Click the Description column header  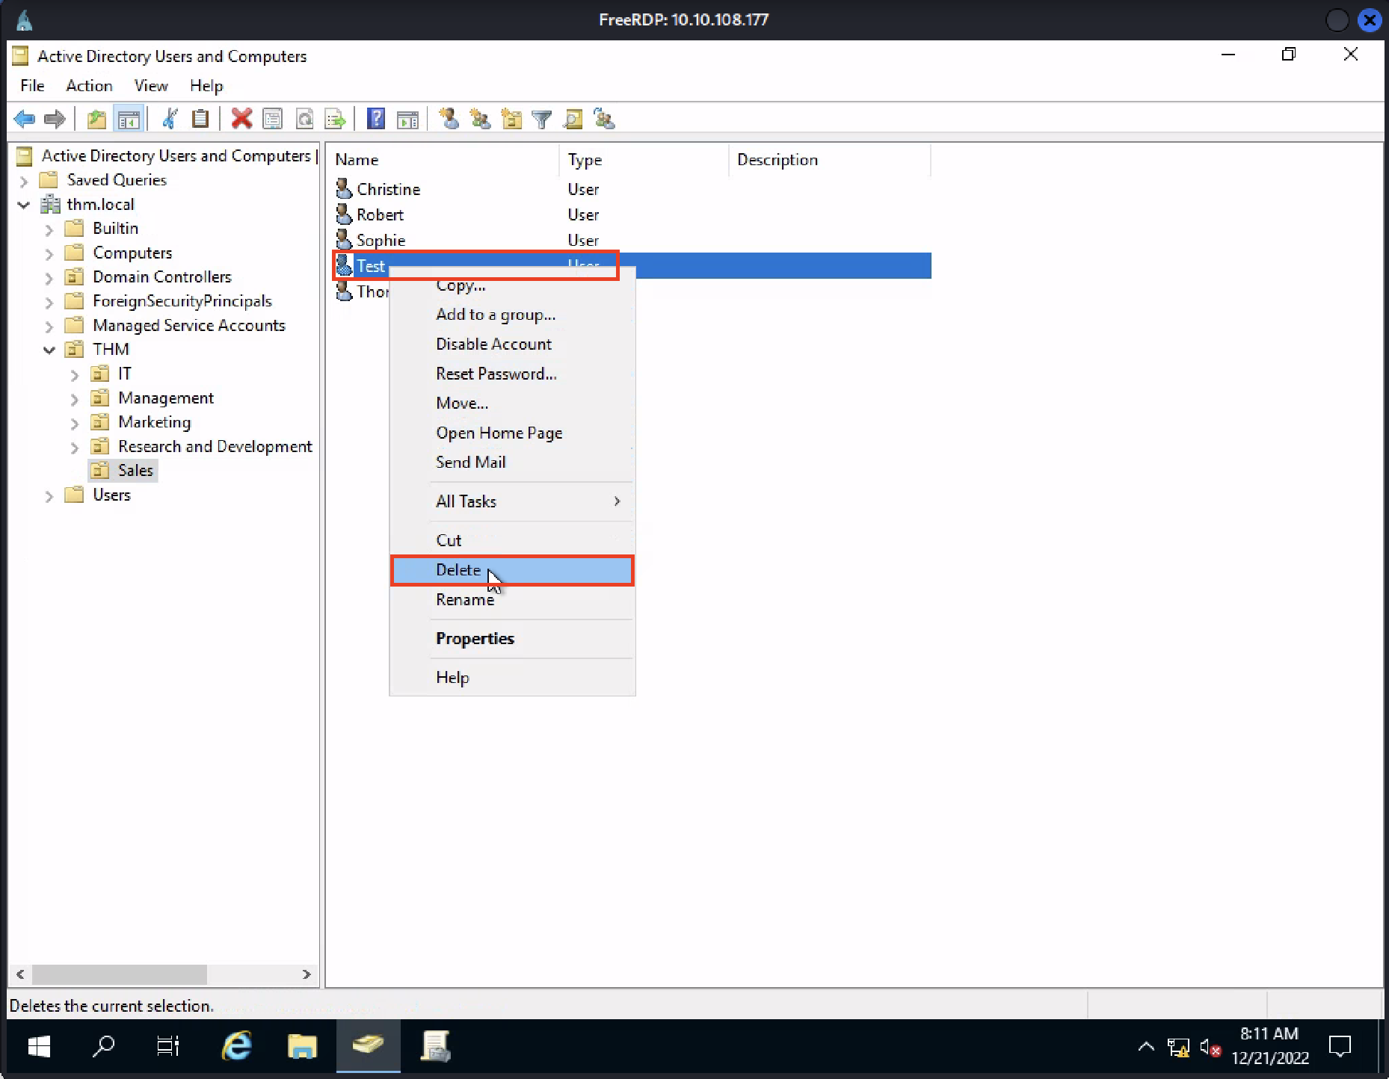pyautogui.click(x=830, y=160)
